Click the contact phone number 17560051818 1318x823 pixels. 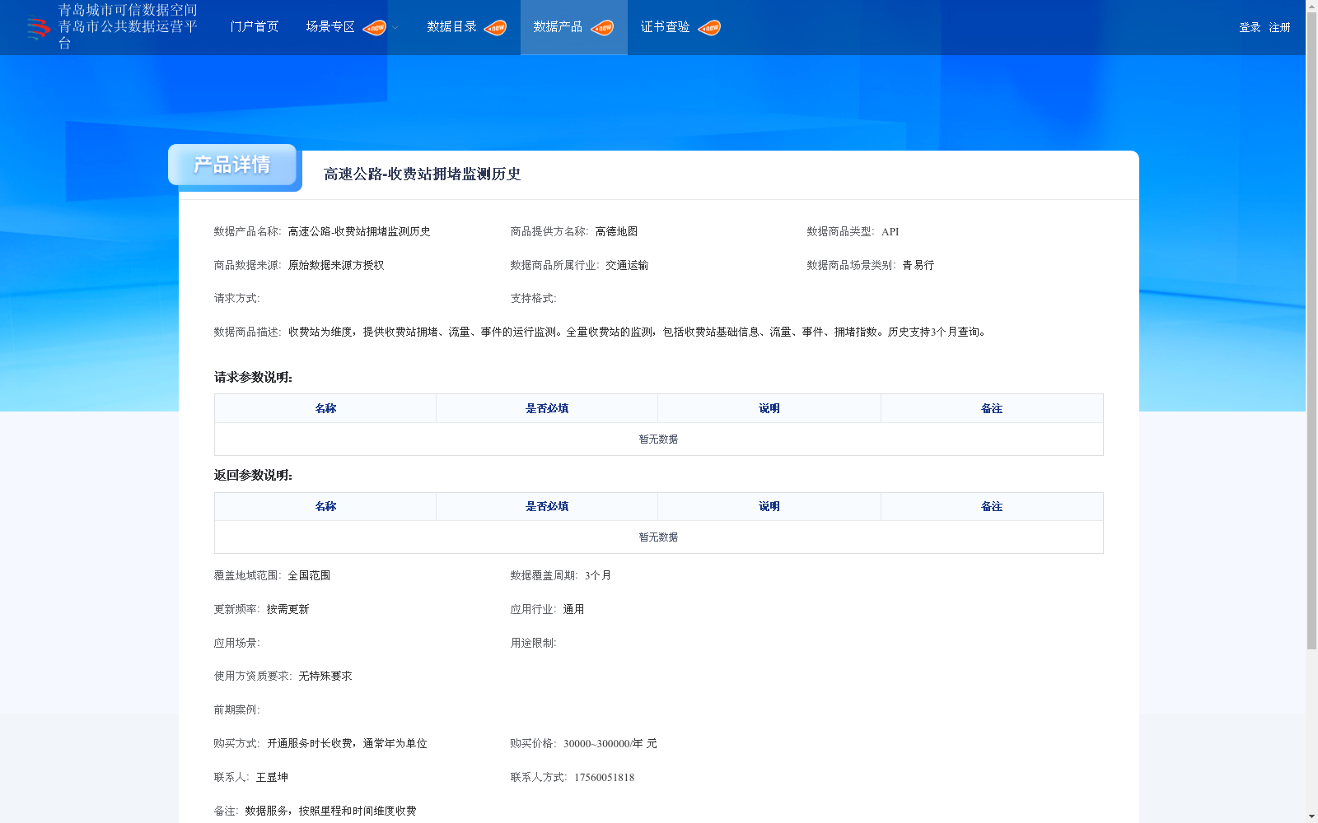point(603,777)
